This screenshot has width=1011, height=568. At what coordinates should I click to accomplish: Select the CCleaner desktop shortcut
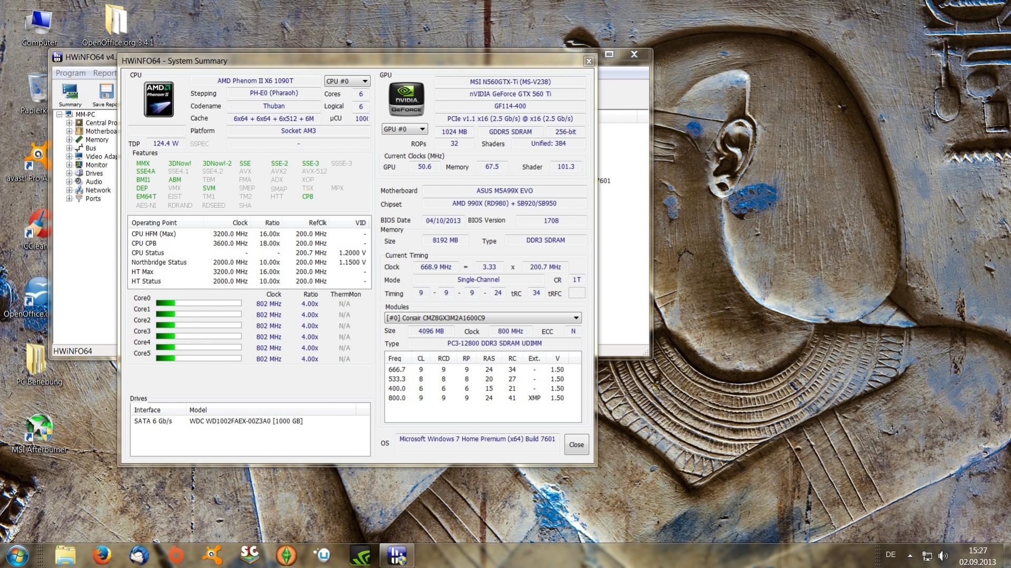(36, 230)
